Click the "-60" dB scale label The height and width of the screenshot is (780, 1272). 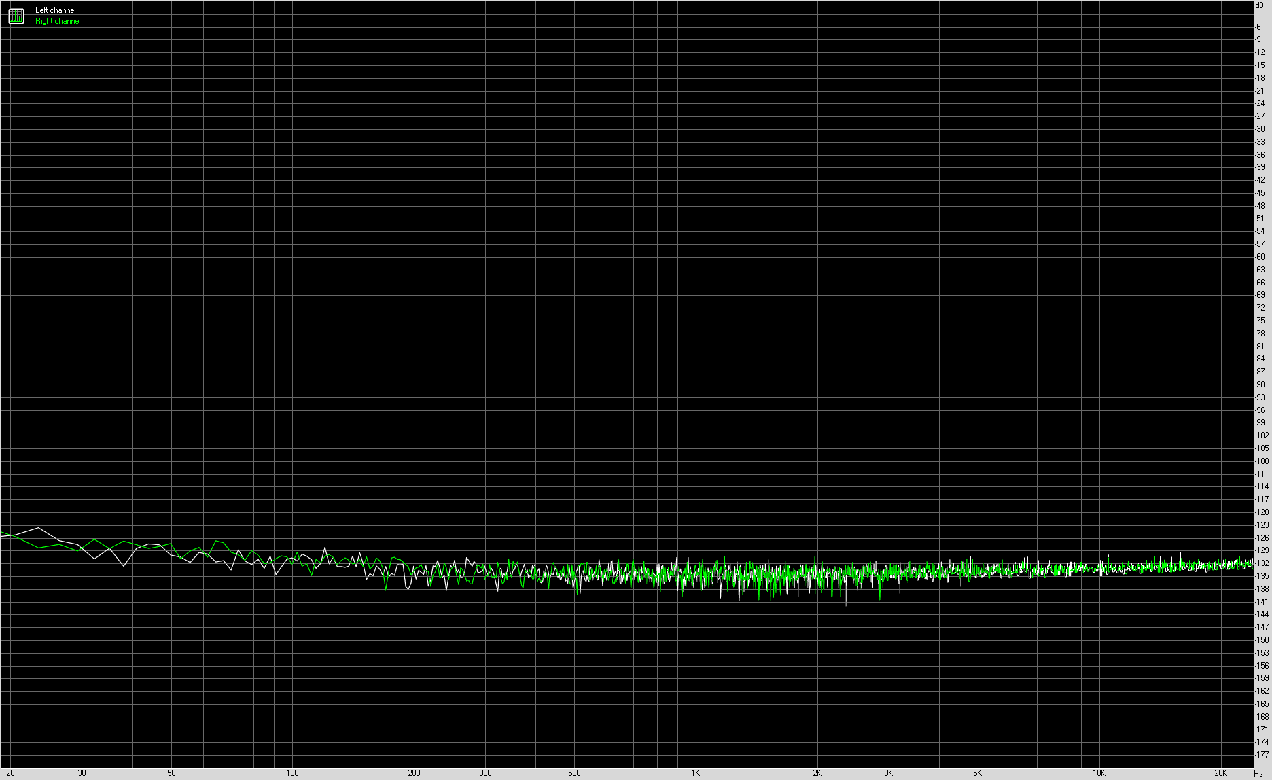click(1260, 257)
